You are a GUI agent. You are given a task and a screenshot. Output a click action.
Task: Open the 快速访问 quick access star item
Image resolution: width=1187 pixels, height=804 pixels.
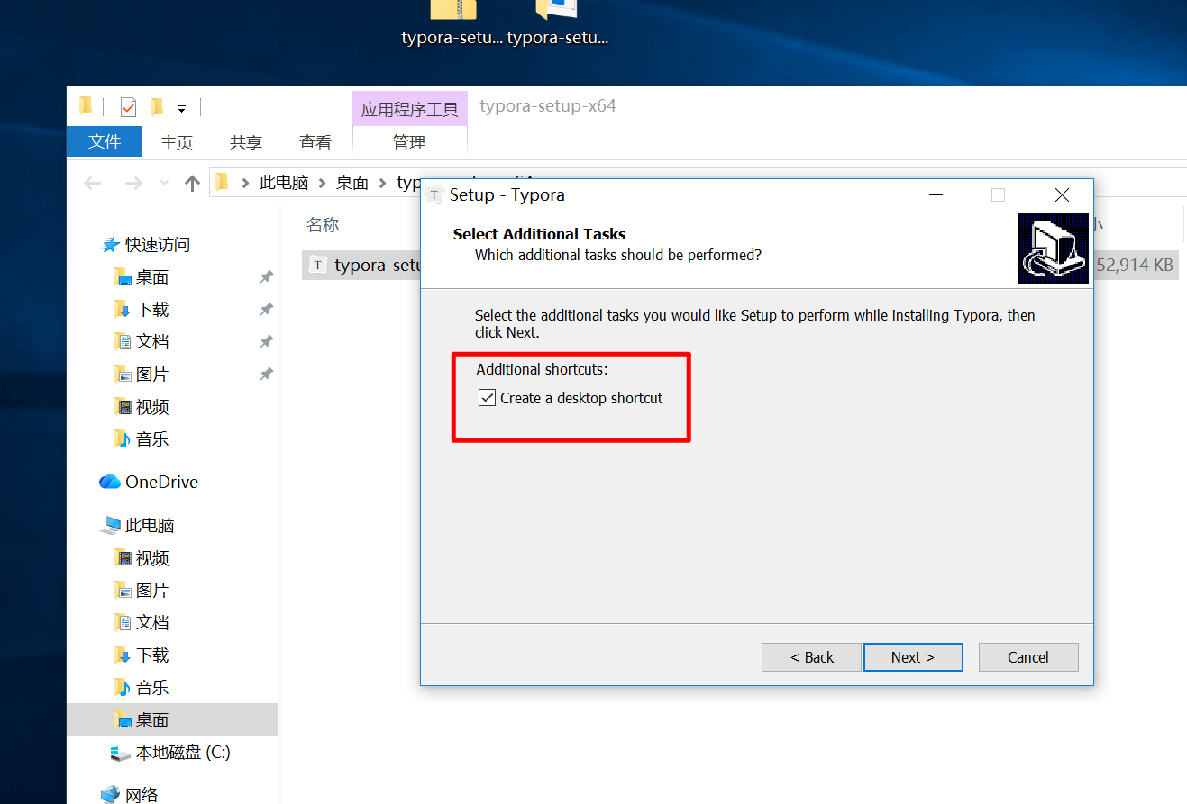pos(157,245)
